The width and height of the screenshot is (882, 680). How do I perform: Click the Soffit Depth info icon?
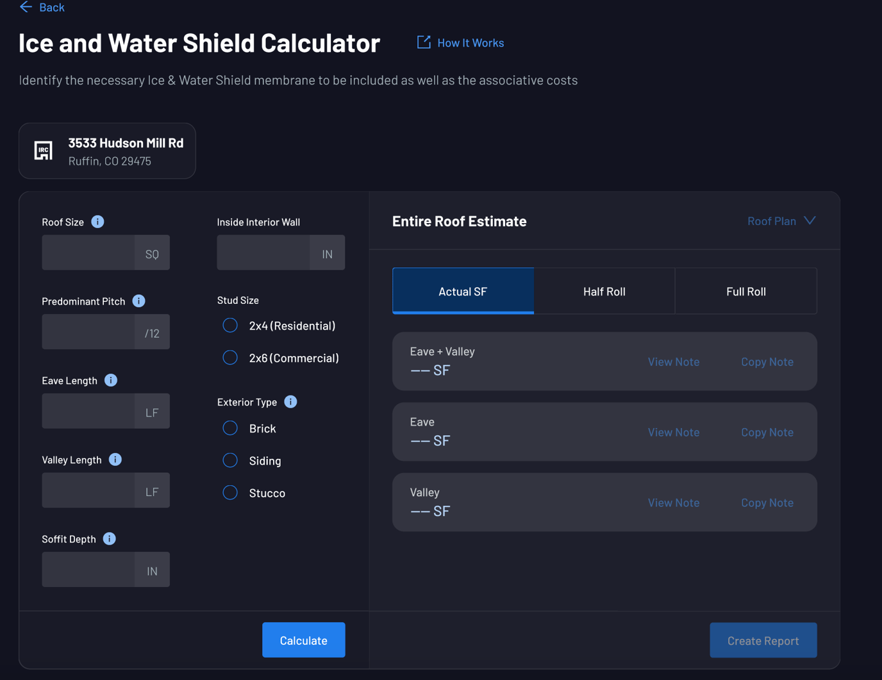[109, 539]
